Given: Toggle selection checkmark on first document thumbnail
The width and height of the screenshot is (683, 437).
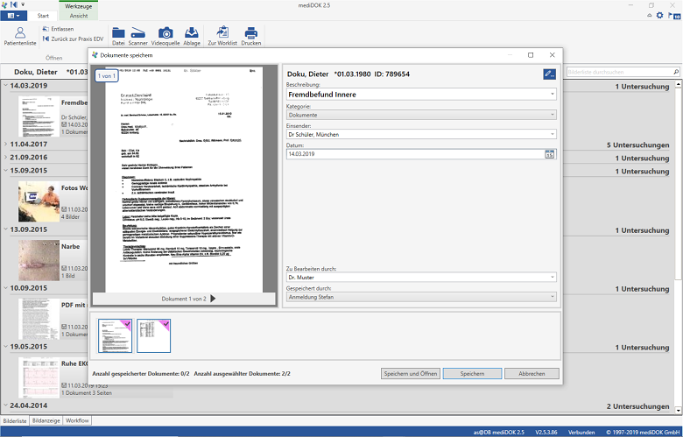Looking at the screenshot, I should coord(128,323).
